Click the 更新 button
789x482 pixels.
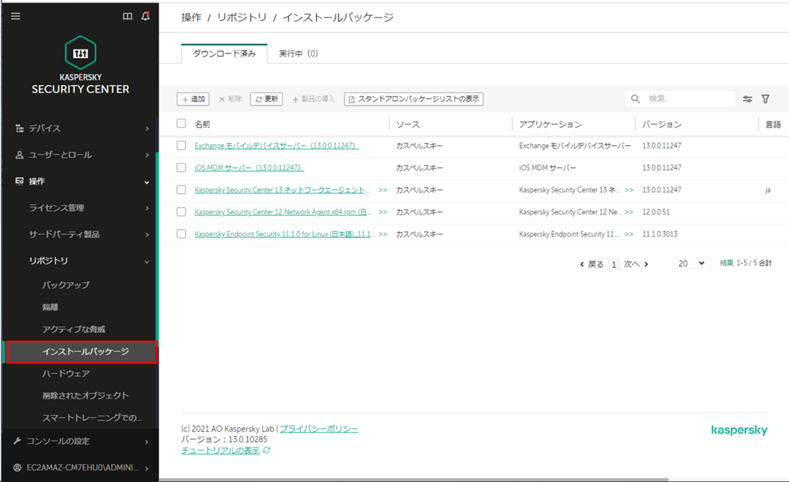(x=266, y=99)
